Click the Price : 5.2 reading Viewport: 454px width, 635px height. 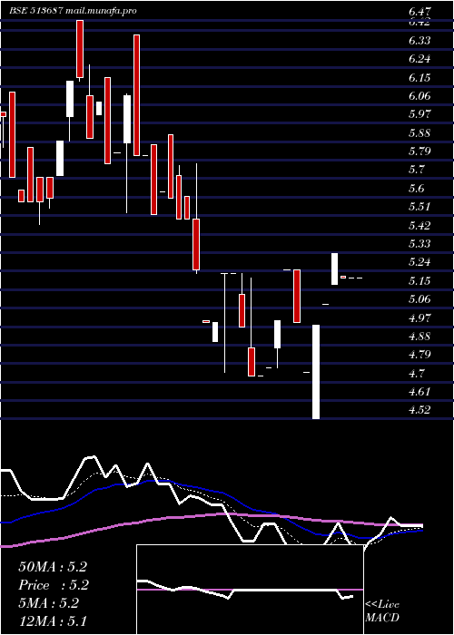coord(54,585)
